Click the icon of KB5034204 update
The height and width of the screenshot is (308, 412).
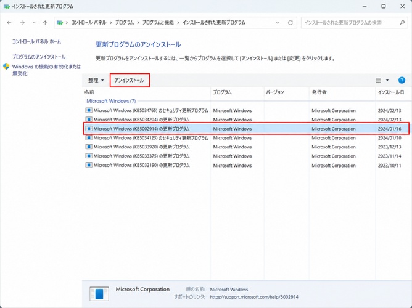point(89,120)
